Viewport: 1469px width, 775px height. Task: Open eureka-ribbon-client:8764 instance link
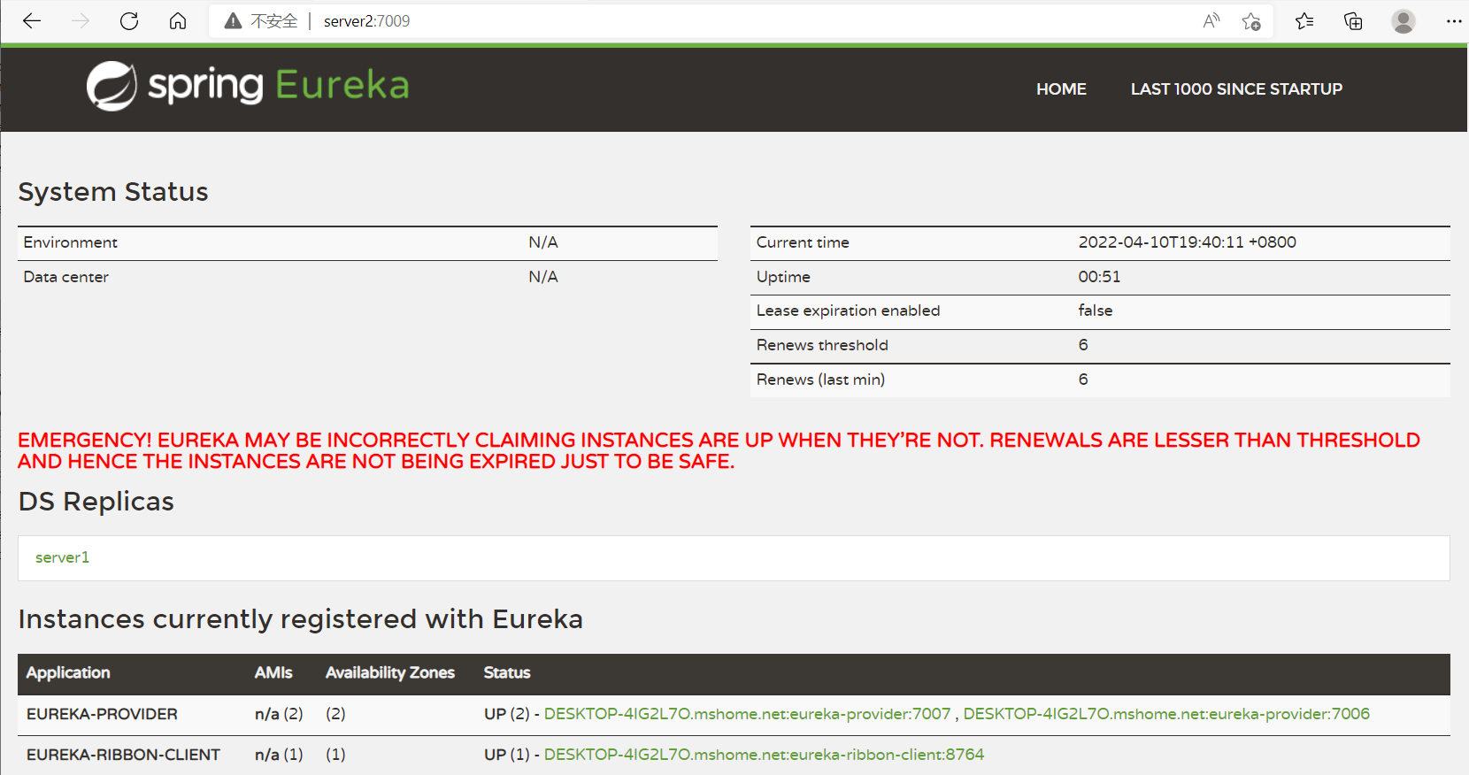pyautogui.click(x=764, y=755)
